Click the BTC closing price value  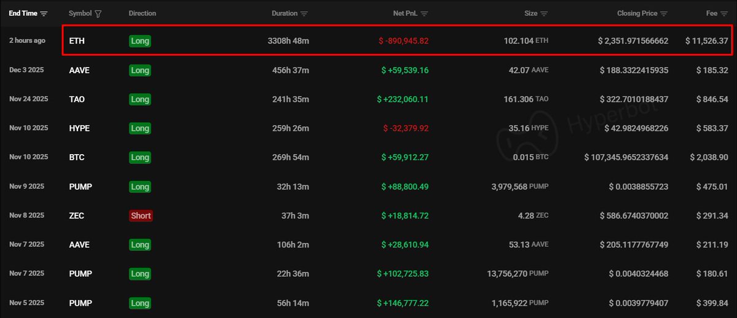click(x=626, y=158)
